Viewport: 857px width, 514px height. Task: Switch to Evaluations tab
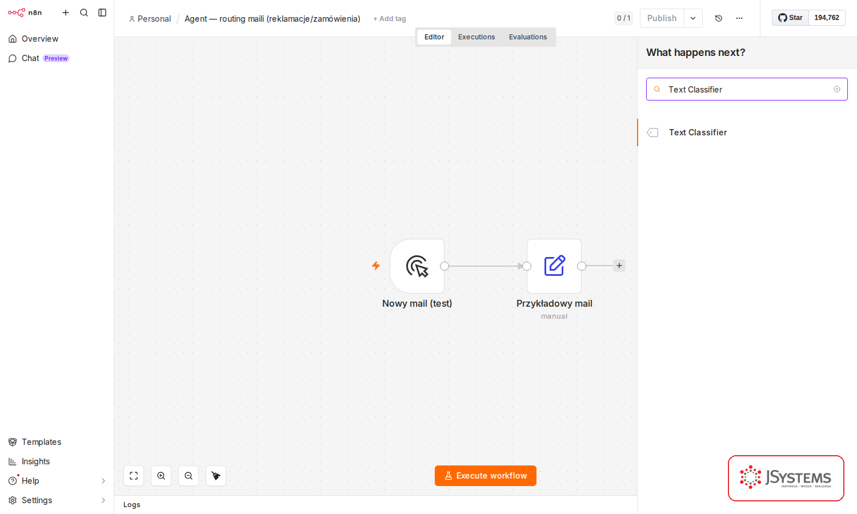tap(528, 37)
